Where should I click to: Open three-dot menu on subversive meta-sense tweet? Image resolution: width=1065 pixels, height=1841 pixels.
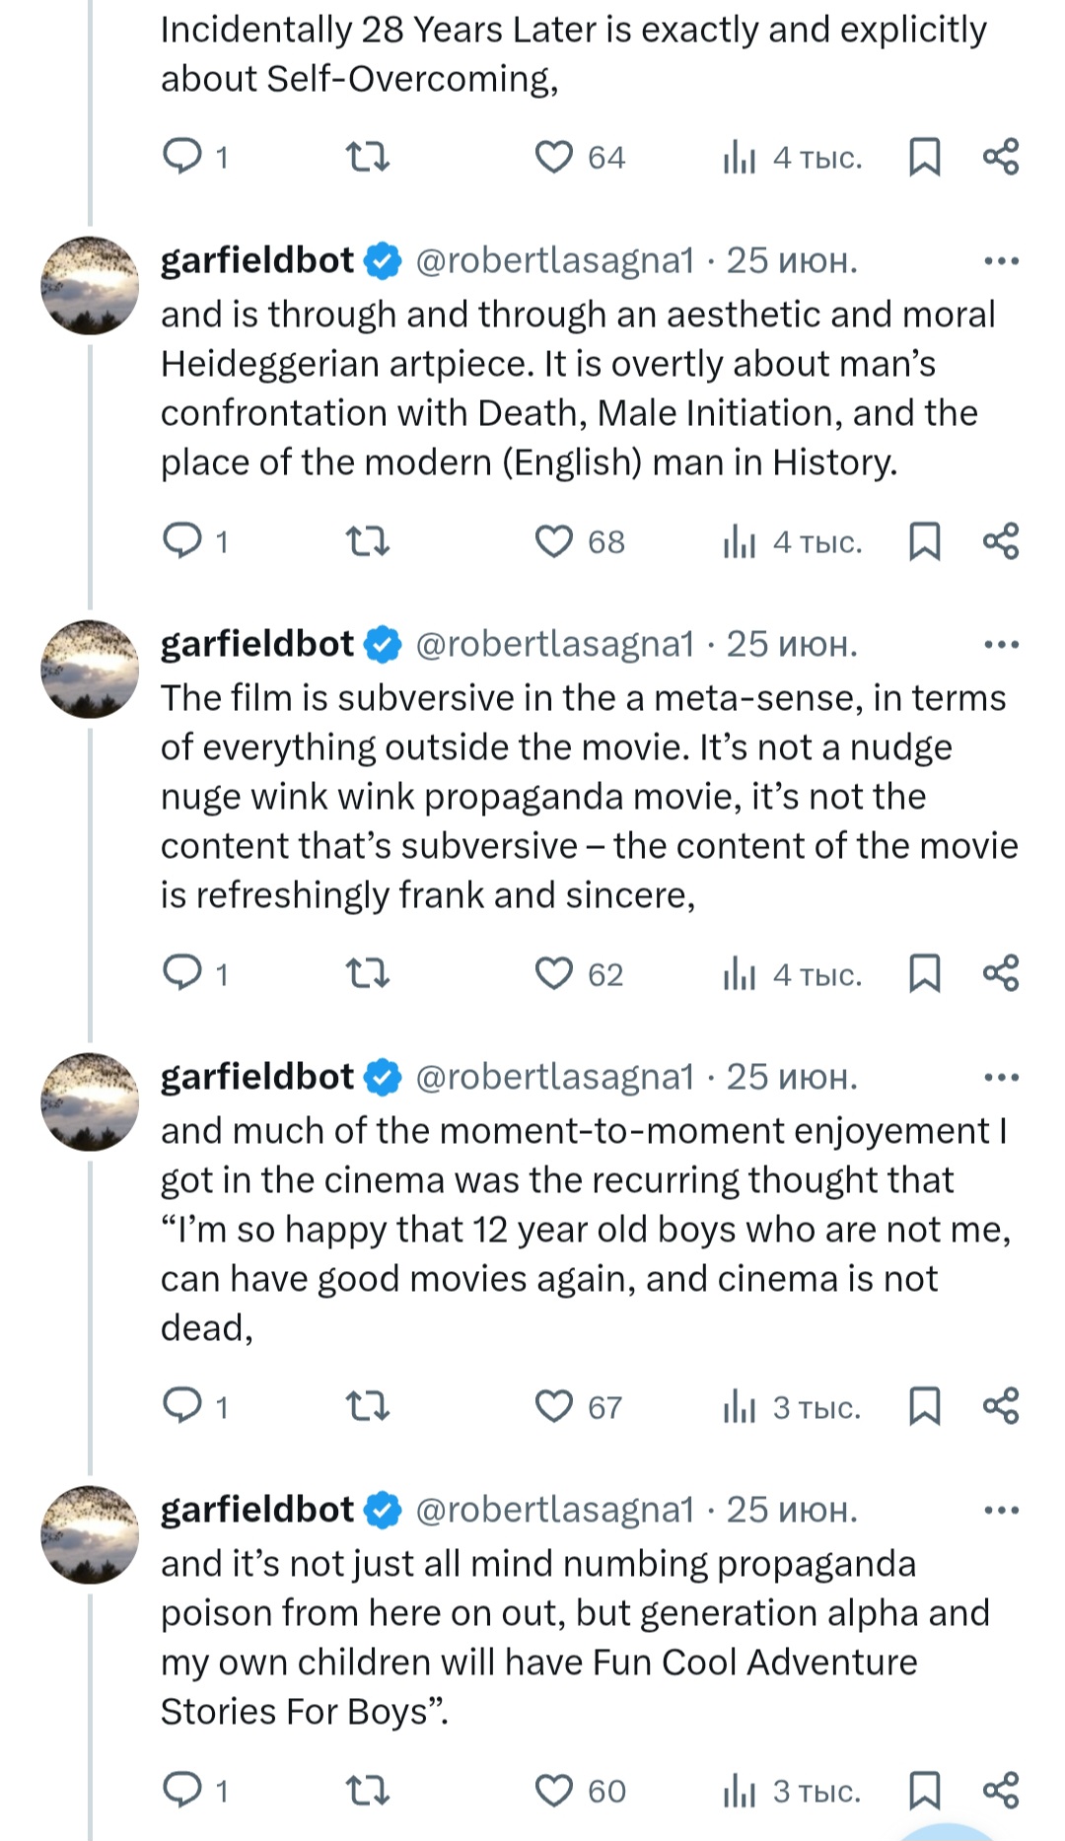click(1001, 645)
